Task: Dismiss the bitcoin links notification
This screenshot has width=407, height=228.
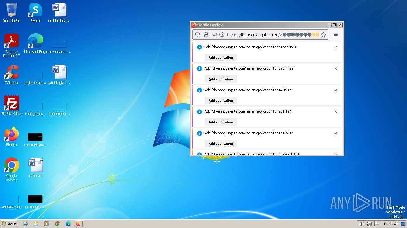Action: pyautogui.click(x=336, y=47)
